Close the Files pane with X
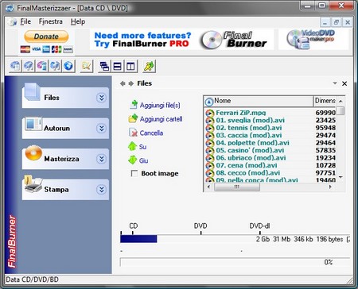 point(344,83)
